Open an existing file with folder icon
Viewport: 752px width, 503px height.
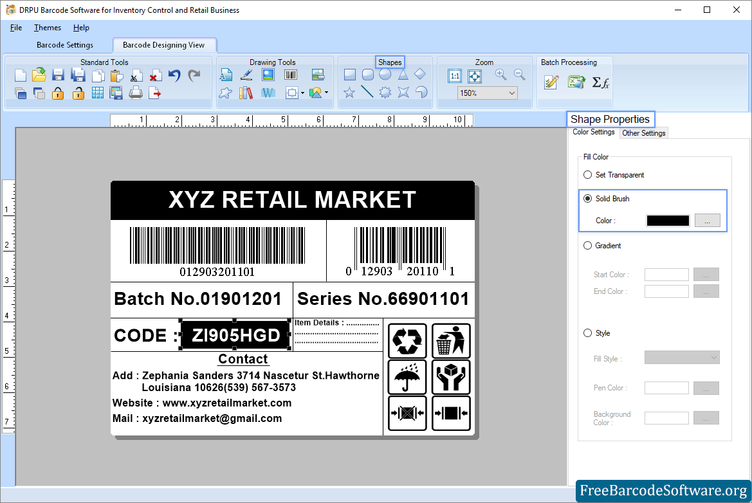click(x=39, y=75)
